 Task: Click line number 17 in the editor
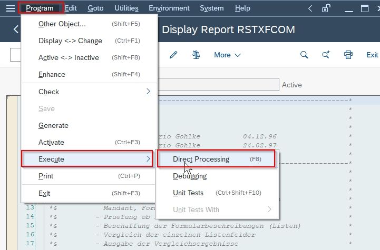click(30, 243)
